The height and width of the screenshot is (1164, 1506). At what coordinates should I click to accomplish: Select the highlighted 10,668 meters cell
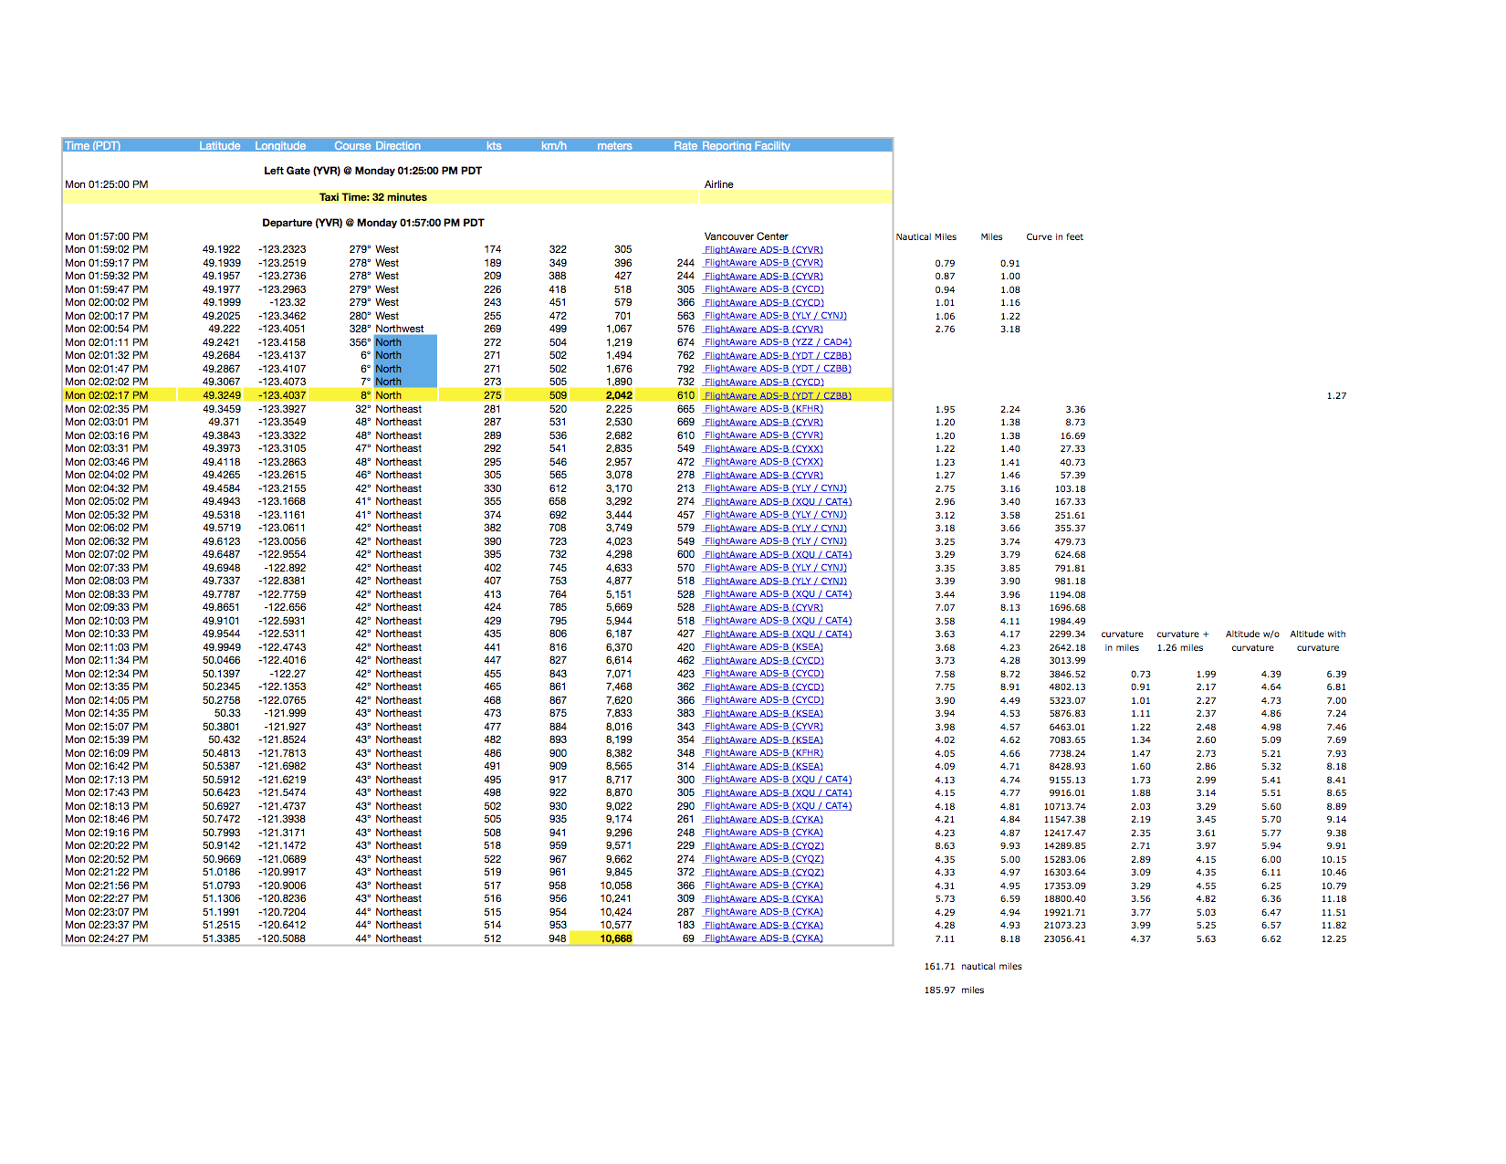tap(615, 939)
